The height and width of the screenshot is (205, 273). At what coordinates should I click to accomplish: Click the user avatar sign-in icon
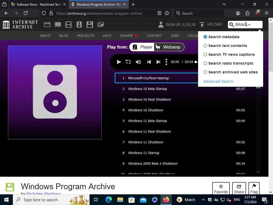[161, 25]
